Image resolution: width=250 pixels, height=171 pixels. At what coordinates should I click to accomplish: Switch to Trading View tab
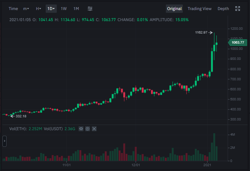coord(199,9)
